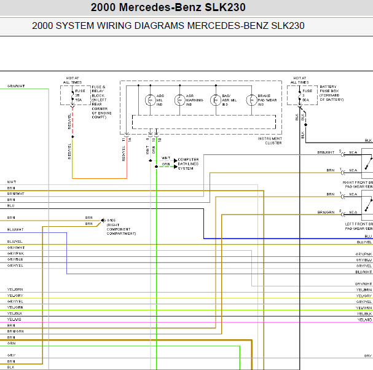Click the RIGHT COMPONENT COMPARTMENT ground location text
Screen dimensions: 373x370
(121, 229)
